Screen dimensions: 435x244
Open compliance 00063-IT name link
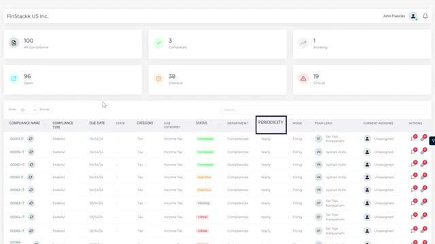point(17,203)
